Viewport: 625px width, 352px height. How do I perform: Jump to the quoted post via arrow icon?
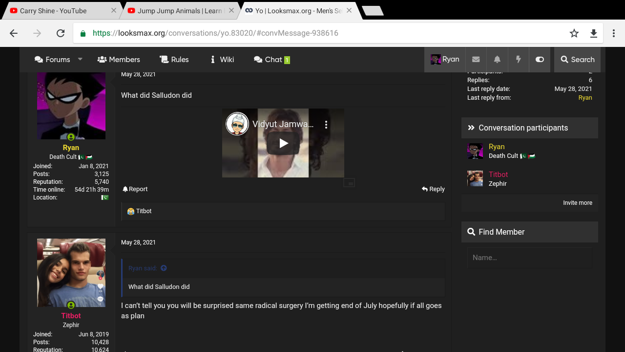click(164, 268)
